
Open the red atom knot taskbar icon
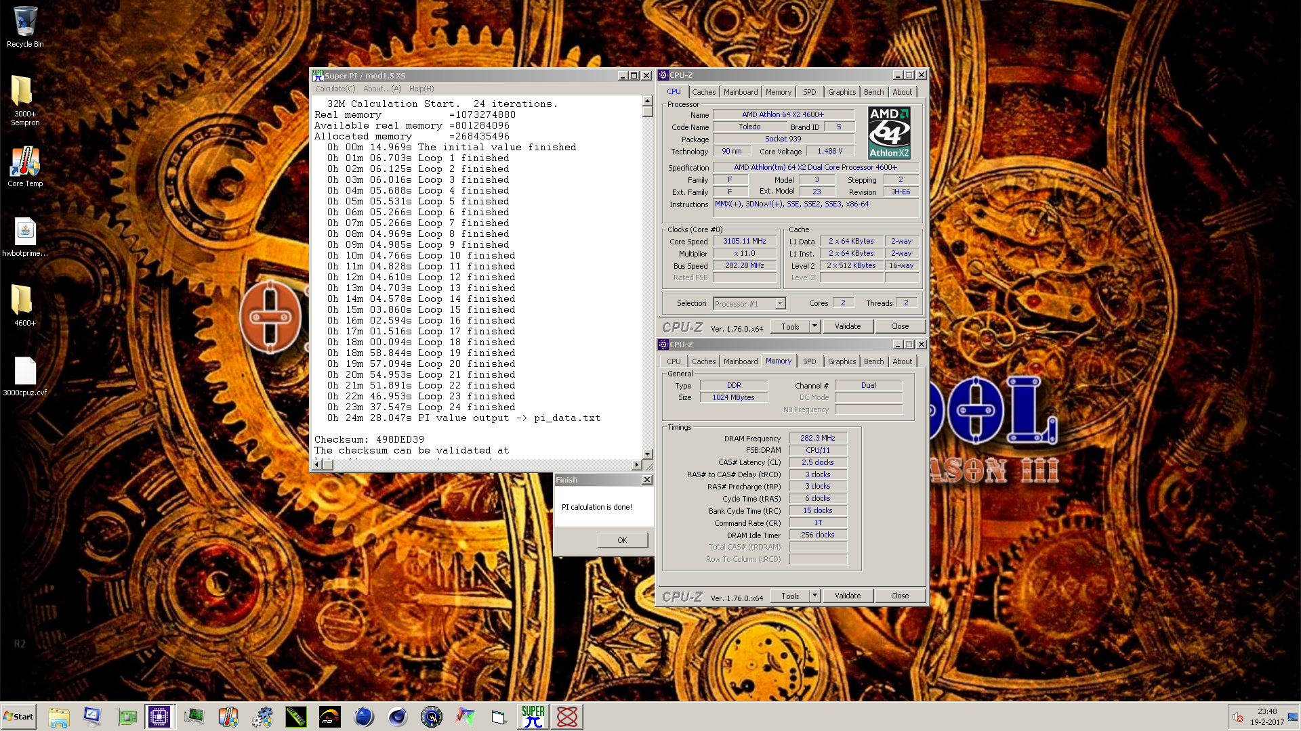(x=567, y=717)
